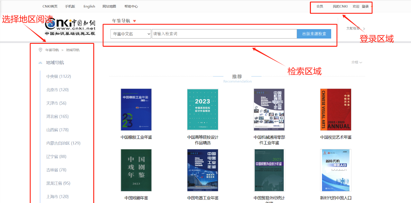The height and width of the screenshot is (203, 411).
Task: Open the 中国戏剧年鉴 green book cover
Action: (x=136, y=170)
